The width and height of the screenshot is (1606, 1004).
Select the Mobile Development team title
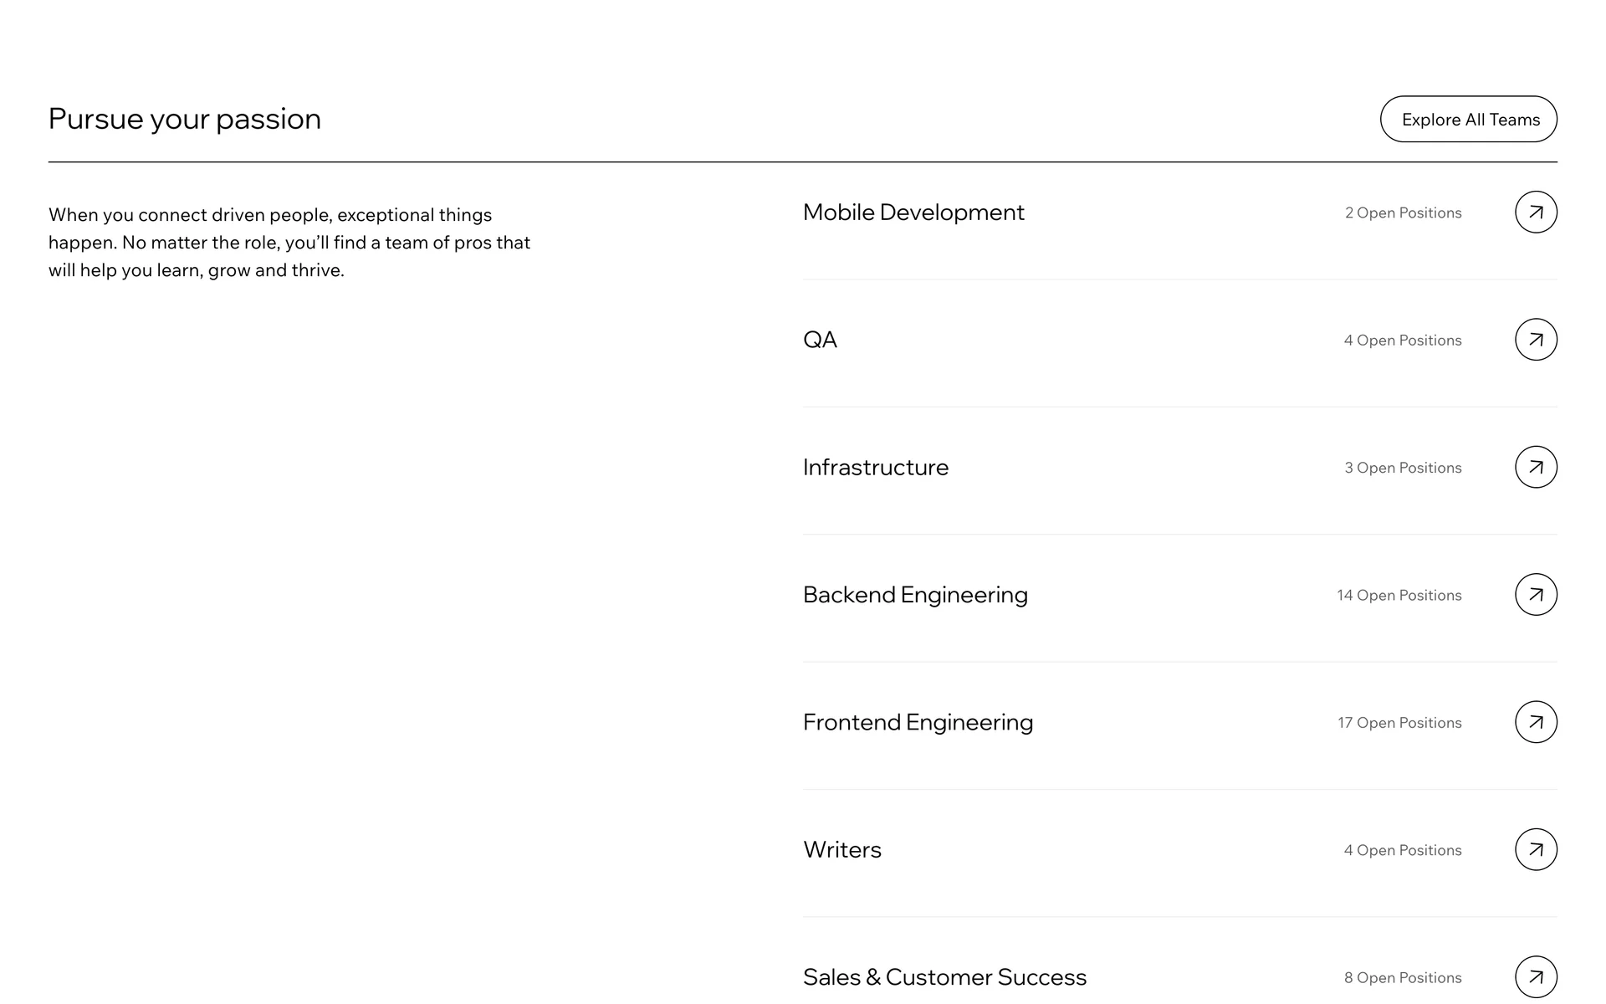[x=913, y=213]
